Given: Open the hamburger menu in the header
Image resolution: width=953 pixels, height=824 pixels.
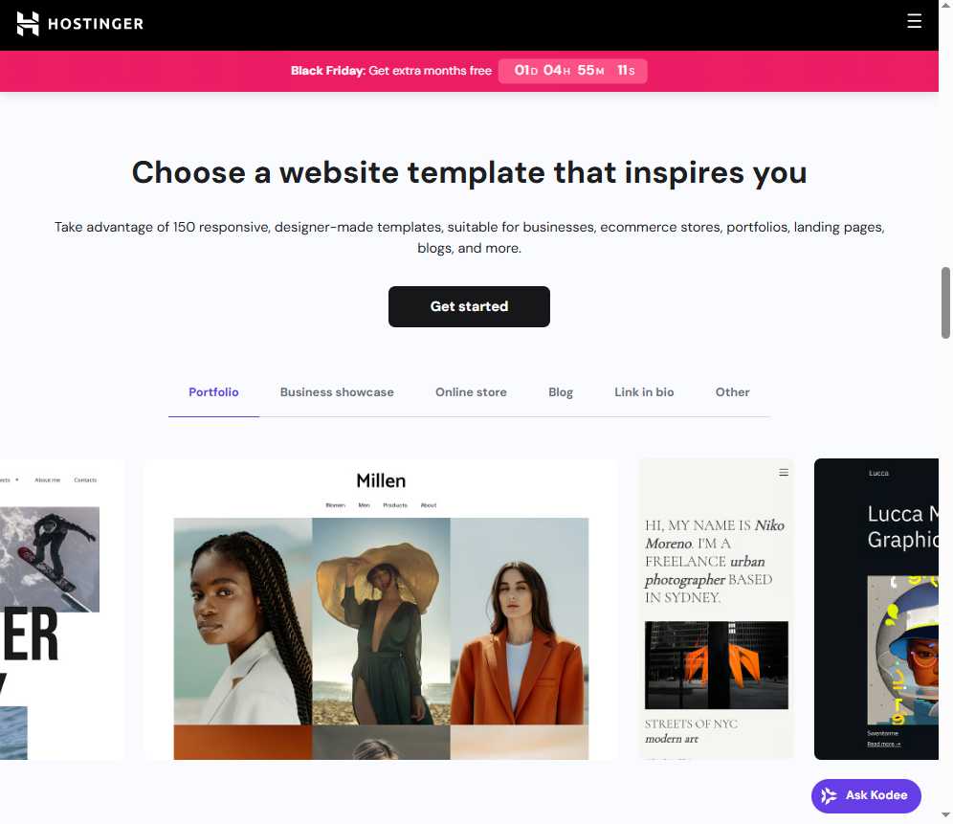Looking at the screenshot, I should (914, 21).
